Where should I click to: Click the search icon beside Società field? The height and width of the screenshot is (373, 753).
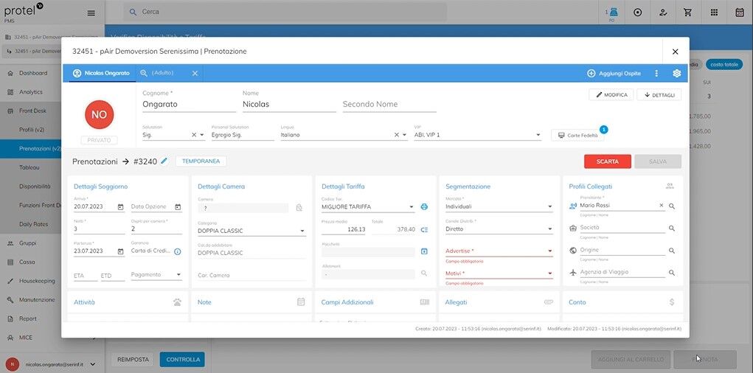point(671,229)
